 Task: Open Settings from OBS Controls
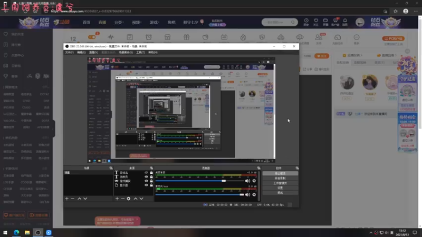[280, 188]
